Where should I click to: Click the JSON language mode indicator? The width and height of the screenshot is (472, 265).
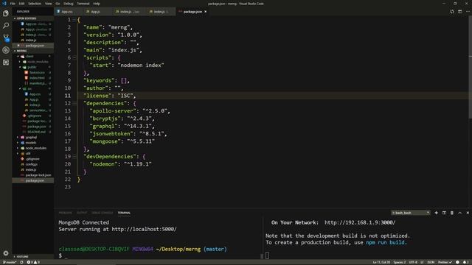coord(431,262)
